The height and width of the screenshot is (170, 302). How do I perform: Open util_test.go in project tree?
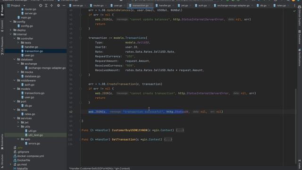(36, 135)
